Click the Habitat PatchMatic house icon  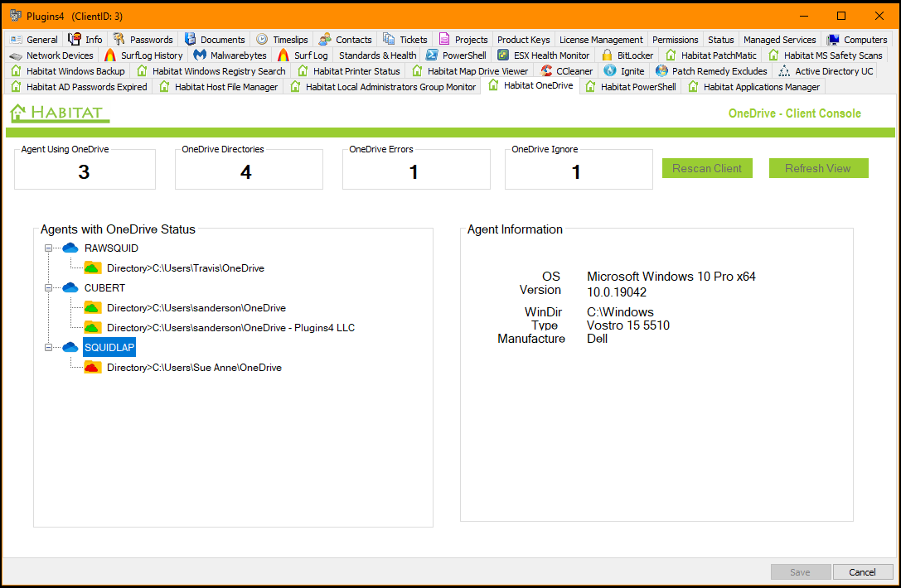[x=671, y=55]
